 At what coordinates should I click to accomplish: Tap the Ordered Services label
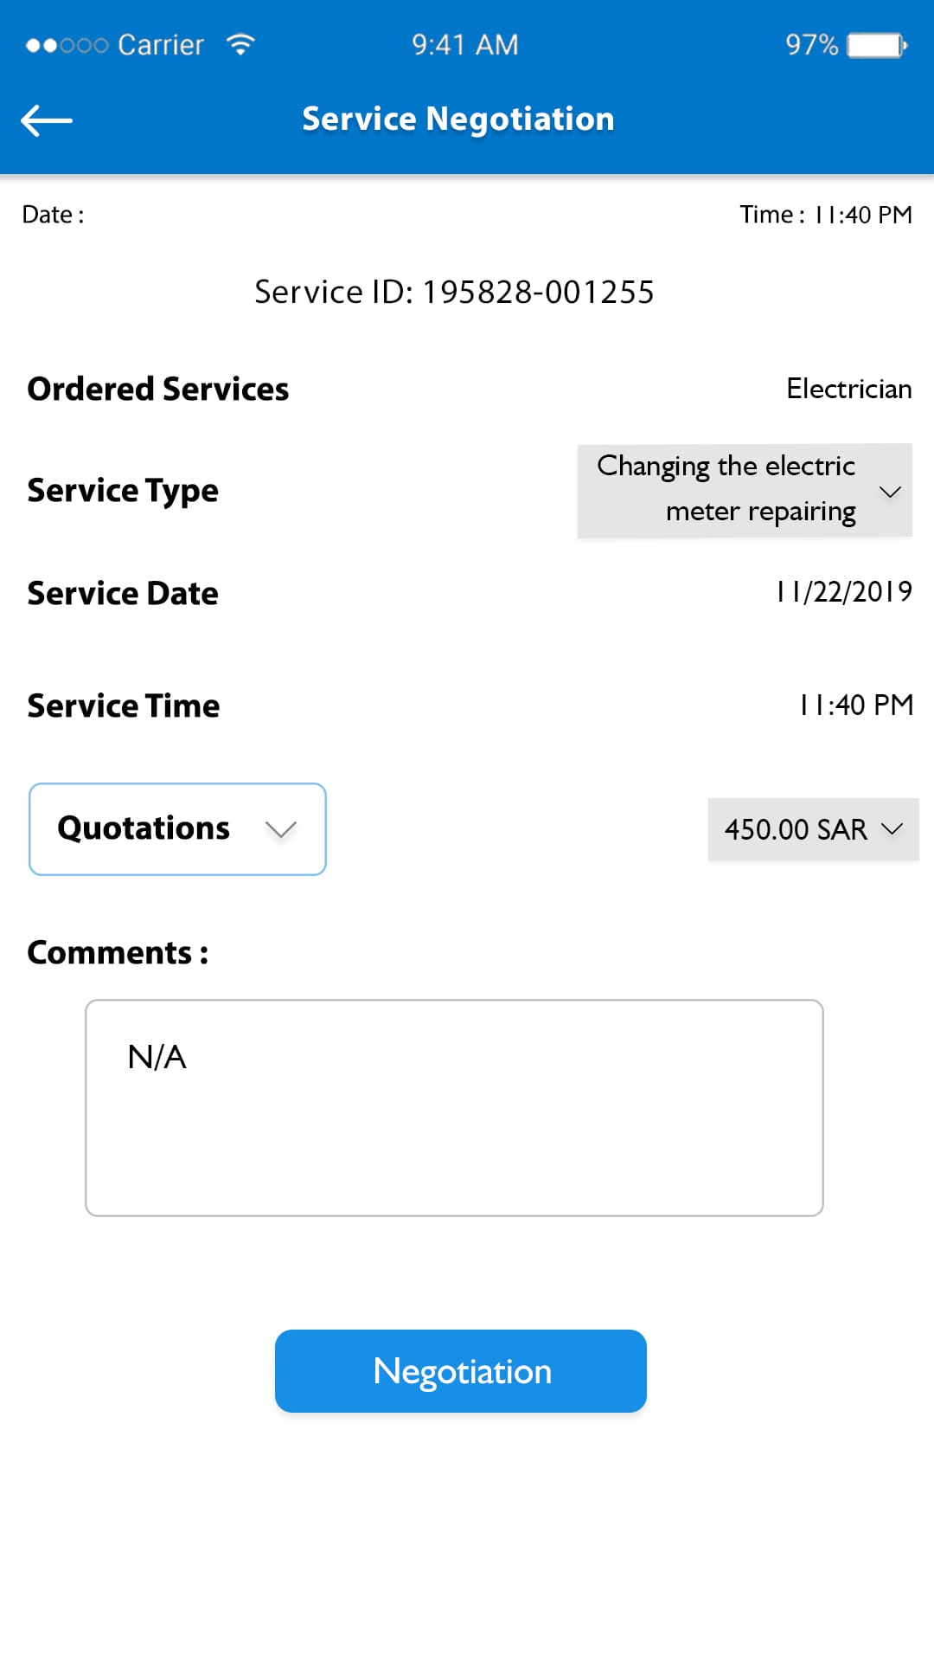click(158, 390)
